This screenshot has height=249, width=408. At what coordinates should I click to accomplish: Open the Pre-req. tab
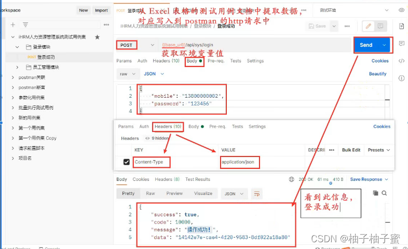click(216, 61)
